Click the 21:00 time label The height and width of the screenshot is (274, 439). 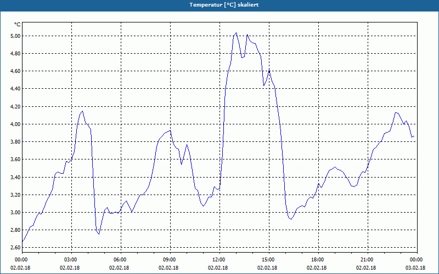(368, 260)
